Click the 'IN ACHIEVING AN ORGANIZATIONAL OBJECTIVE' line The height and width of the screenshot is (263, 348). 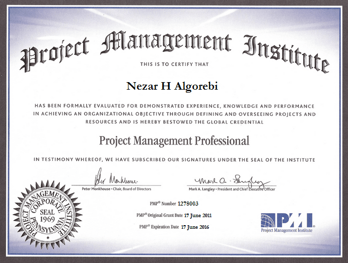pos(174,114)
